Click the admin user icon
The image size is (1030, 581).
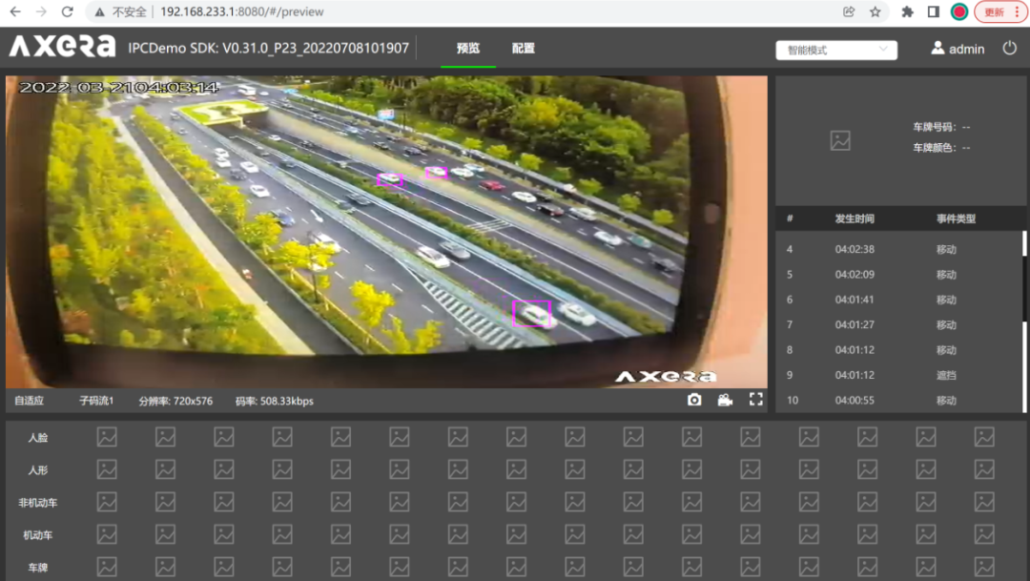tap(937, 49)
